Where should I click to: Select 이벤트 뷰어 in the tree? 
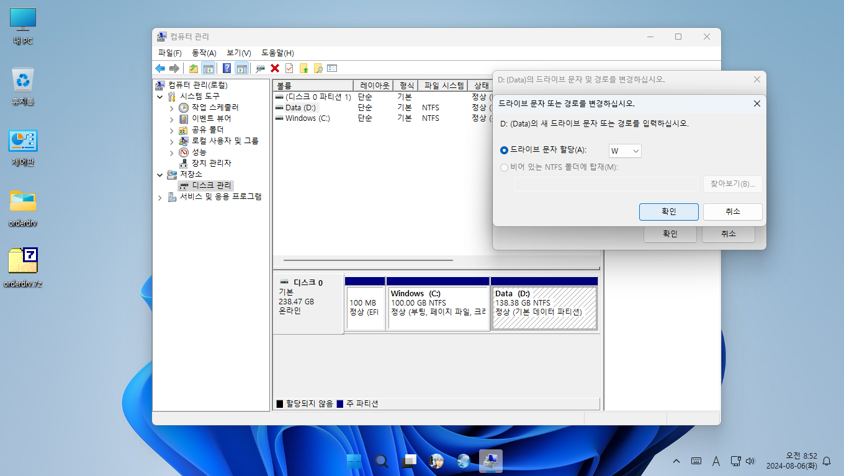(211, 118)
